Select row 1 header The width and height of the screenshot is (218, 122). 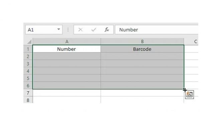coord(28,49)
